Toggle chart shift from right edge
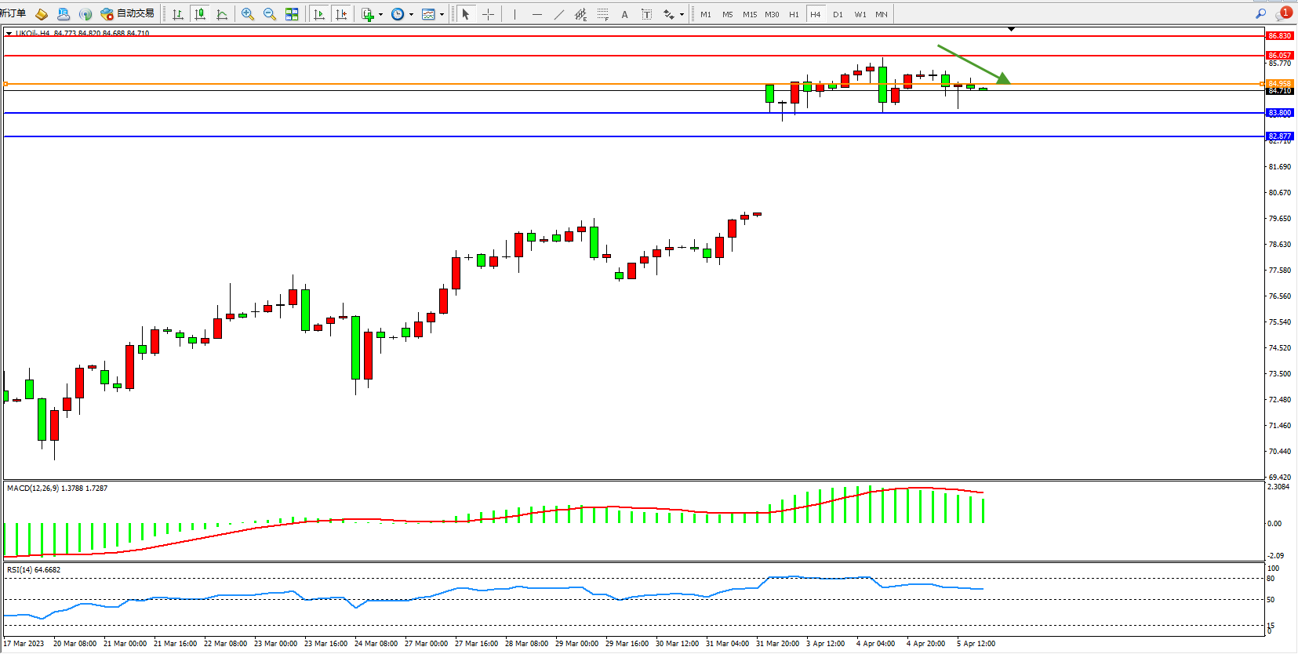The width and height of the screenshot is (1298, 654). (x=341, y=14)
